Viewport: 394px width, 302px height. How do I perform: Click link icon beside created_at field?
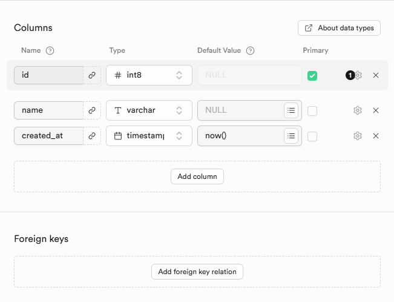point(92,136)
